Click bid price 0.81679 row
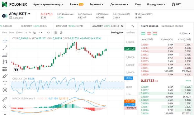Image resolution: width=194 pixels, height=115 pixels. click(x=166, y=100)
